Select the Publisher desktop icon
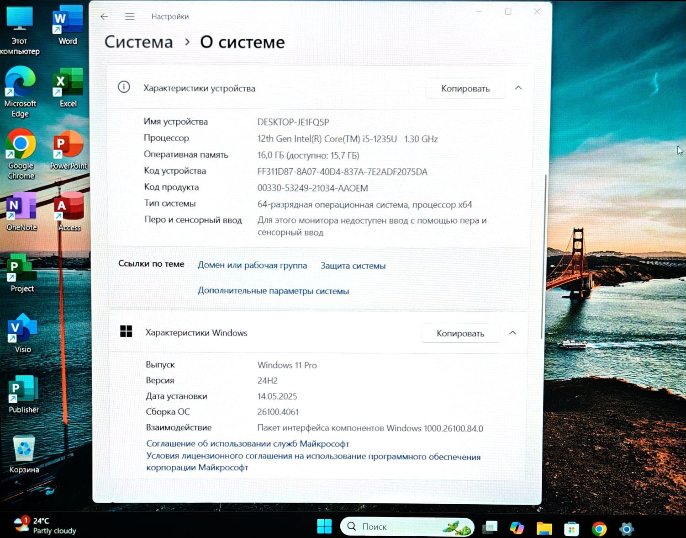 [24, 394]
